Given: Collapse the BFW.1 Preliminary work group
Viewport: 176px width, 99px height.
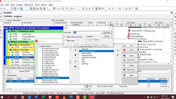Looking at the screenshot, I should tap(7, 31).
